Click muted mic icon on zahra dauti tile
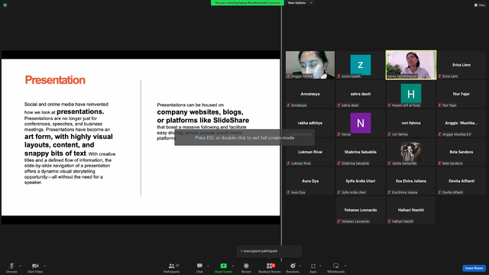Viewport: 489px width, 275px height. click(x=338, y=105)
